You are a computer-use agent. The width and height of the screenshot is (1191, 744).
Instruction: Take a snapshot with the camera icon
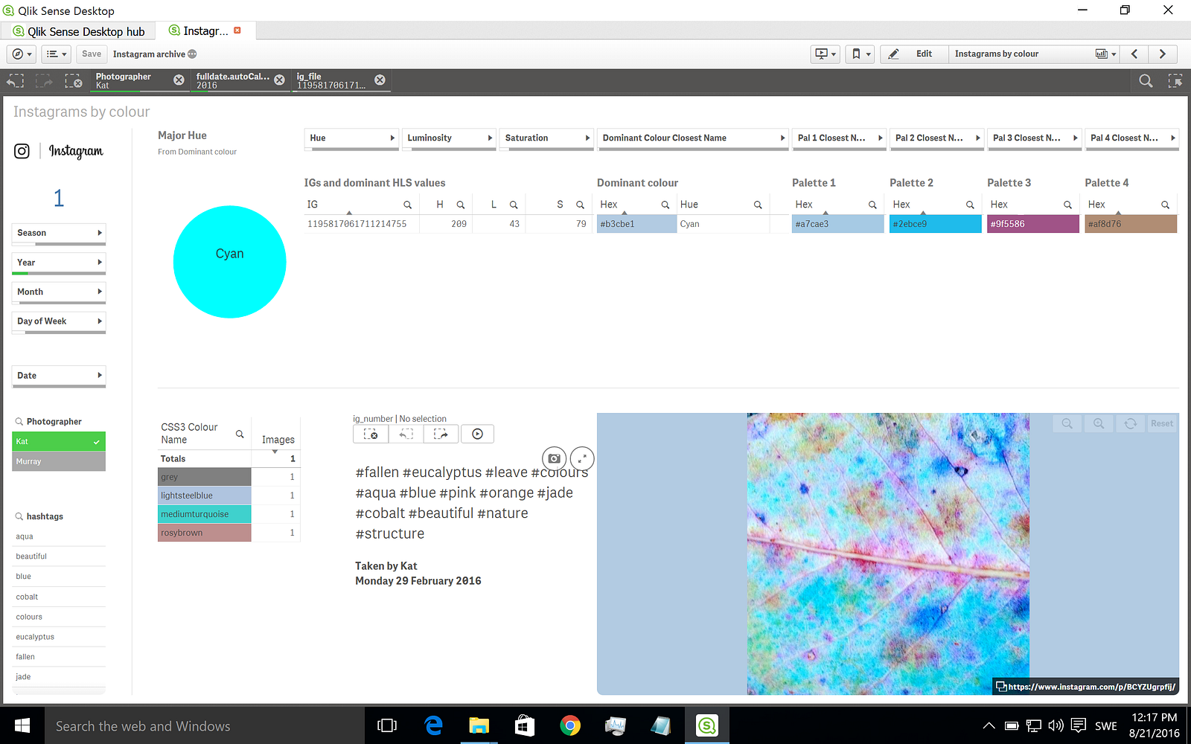[x=554, y=458]
